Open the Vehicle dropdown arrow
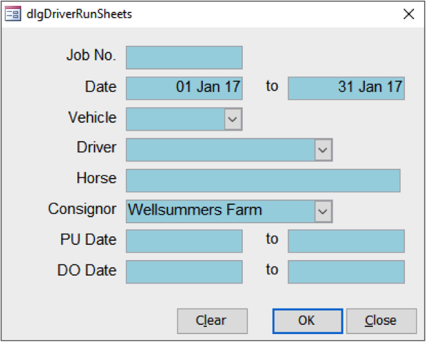426x342 pixels. (233, 119)
